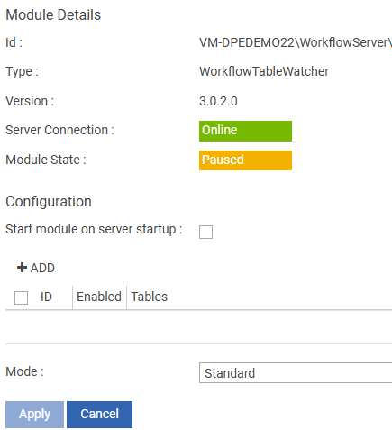This screenshot has height=430, width=392.
Task: Click the Mode label
Action: (x=24, y=371)
